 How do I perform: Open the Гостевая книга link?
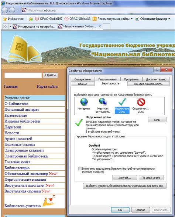(x=17, y=162)
